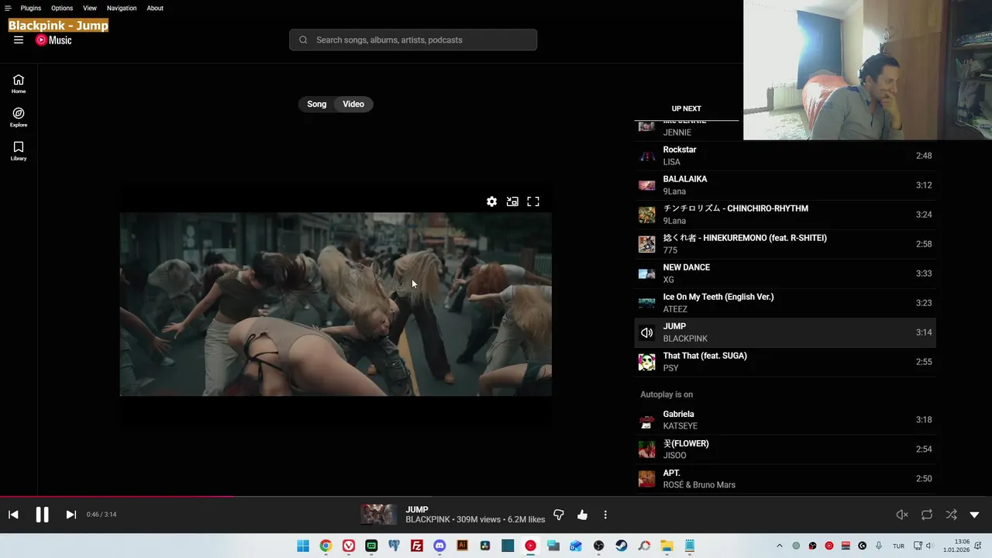Viewport: 992px width, 558px height.
Task: Pause the playing song
Action: click(42, 515)
